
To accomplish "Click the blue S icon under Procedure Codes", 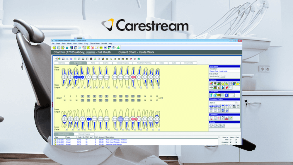I will coord(223,110).
